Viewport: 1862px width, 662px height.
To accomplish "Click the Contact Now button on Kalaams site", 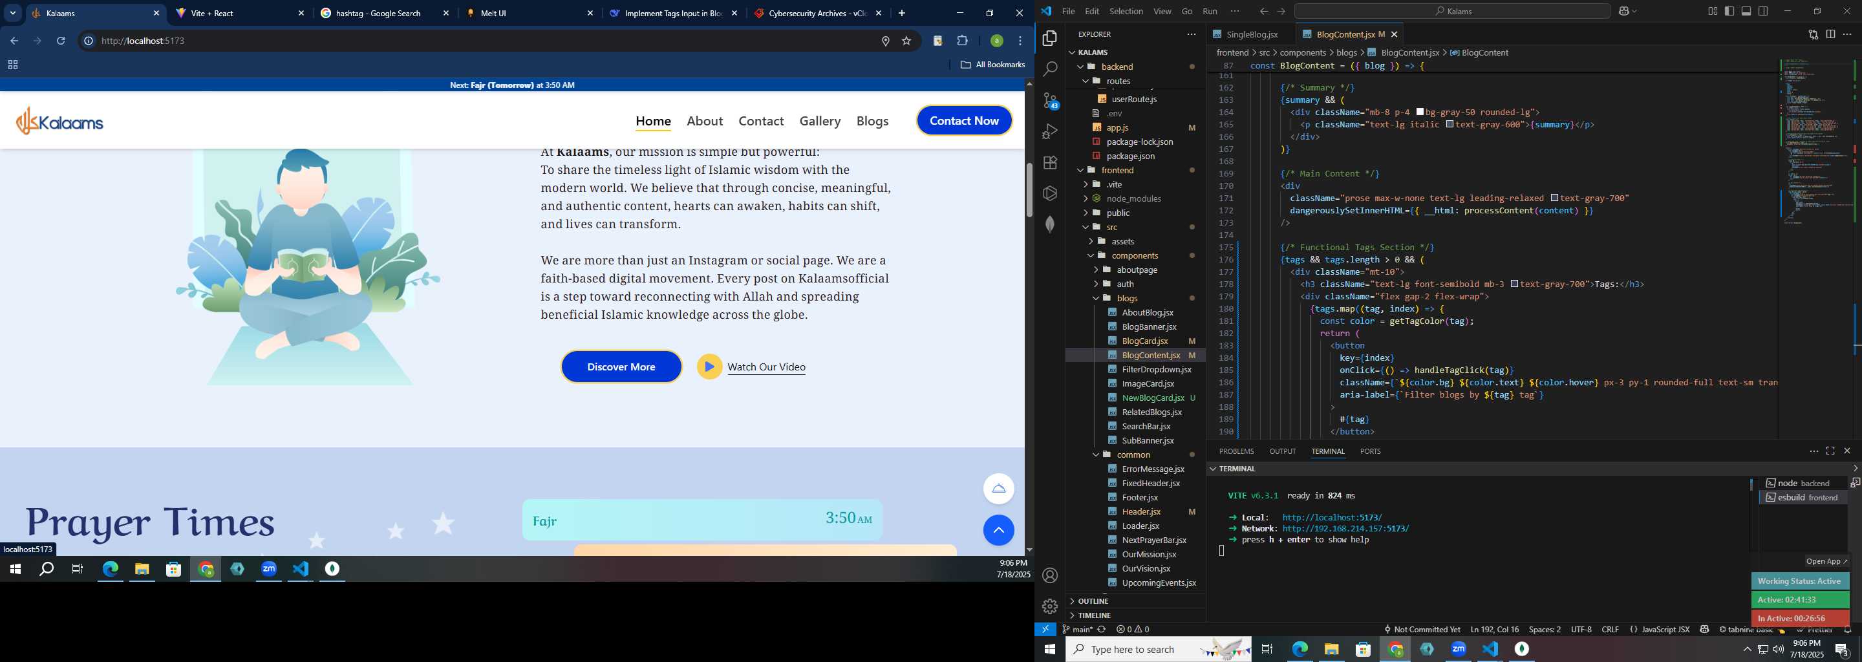I will [964, 121].
